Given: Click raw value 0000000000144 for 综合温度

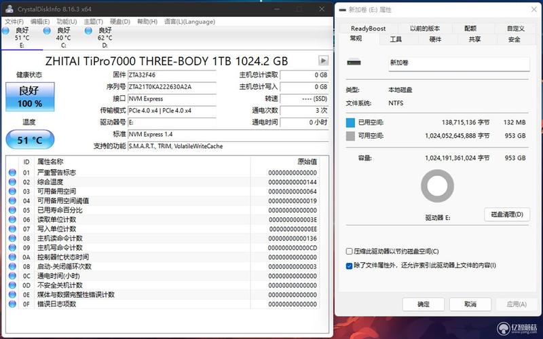Looking at the screenshot, I should pos(293,182).
